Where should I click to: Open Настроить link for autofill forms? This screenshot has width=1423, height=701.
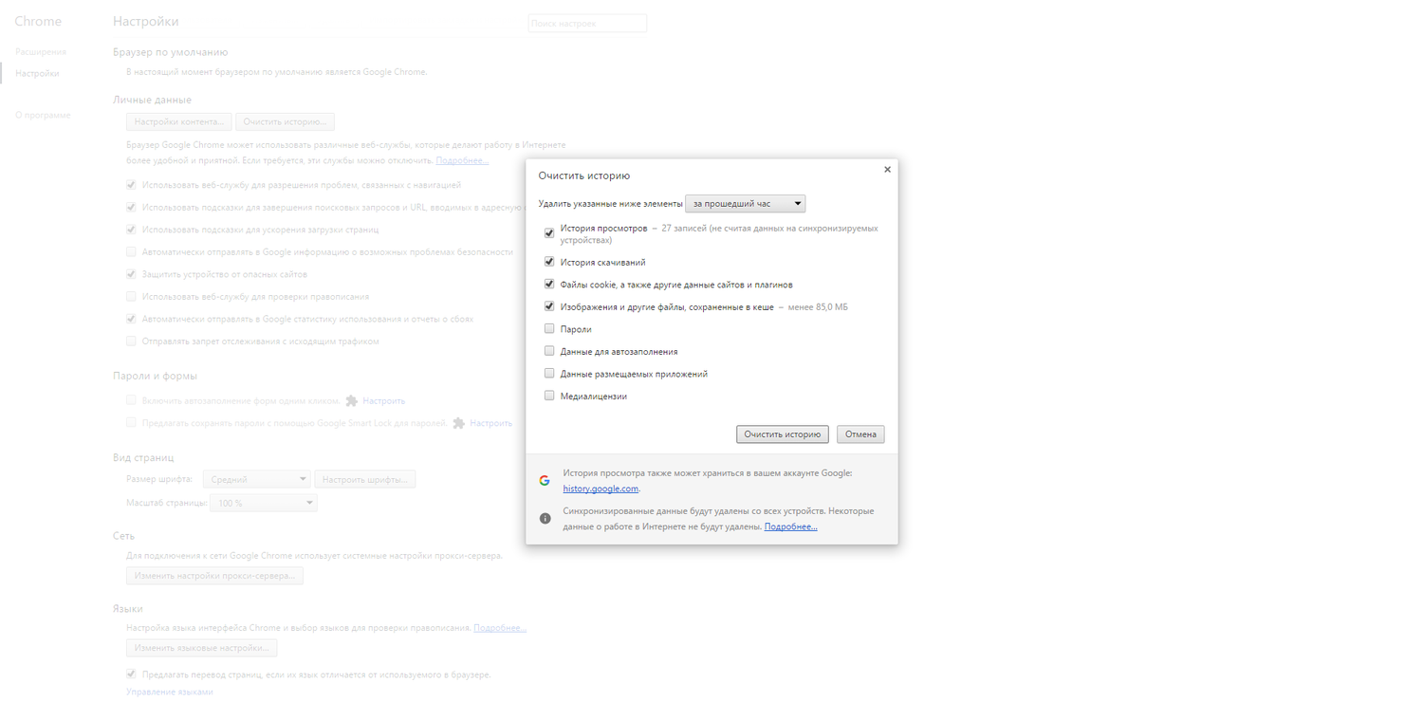(383, 400)
